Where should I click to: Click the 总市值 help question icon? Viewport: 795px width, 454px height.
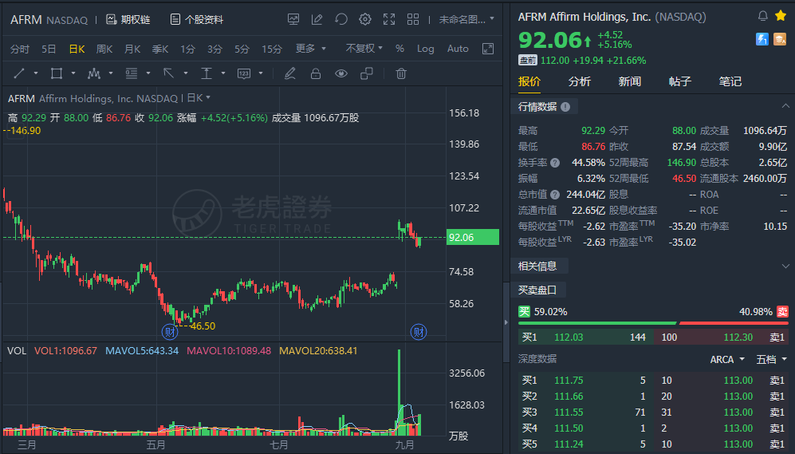(x=555, y=195)
